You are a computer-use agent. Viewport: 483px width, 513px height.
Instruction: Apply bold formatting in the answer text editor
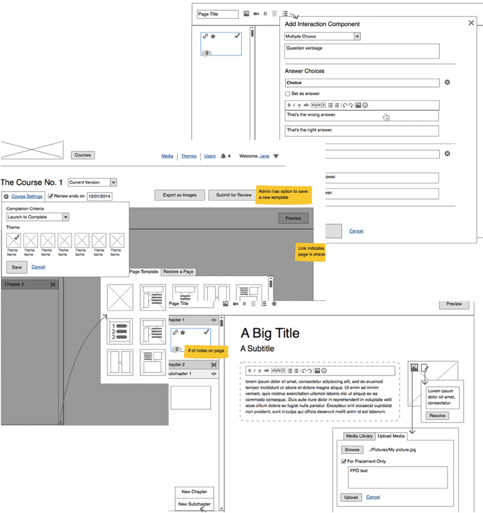point(289,105)
